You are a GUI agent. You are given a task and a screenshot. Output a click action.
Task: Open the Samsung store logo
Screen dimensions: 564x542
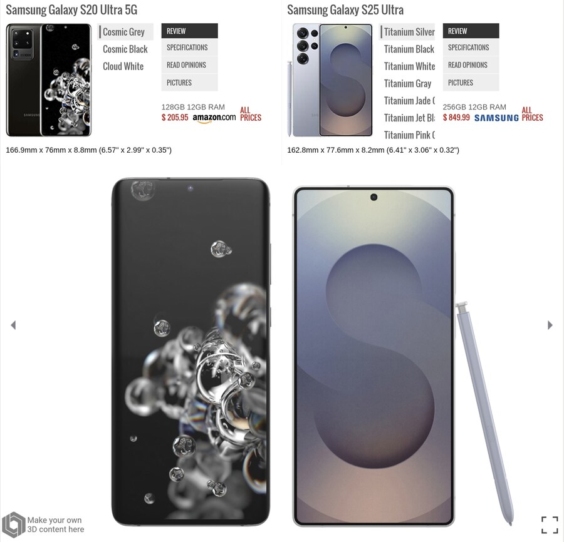[x=496, y=118]
